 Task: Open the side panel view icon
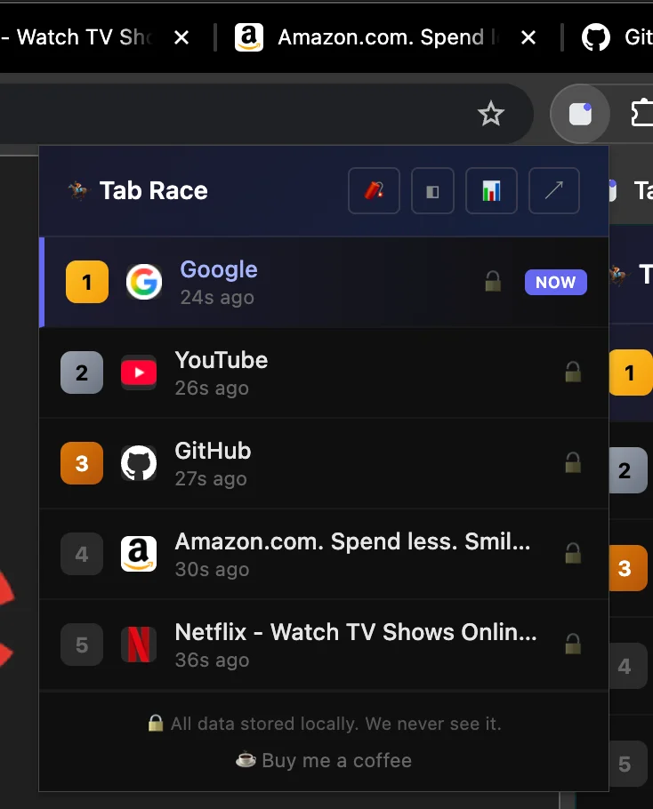[432, 190]
